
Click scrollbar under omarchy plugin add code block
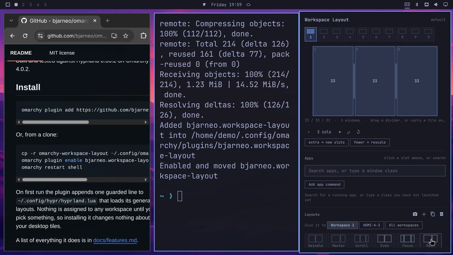tap(55, 122)
